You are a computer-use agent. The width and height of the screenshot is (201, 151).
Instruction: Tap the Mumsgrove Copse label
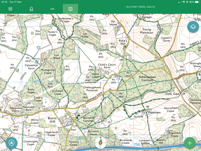(x=48, y=71)
